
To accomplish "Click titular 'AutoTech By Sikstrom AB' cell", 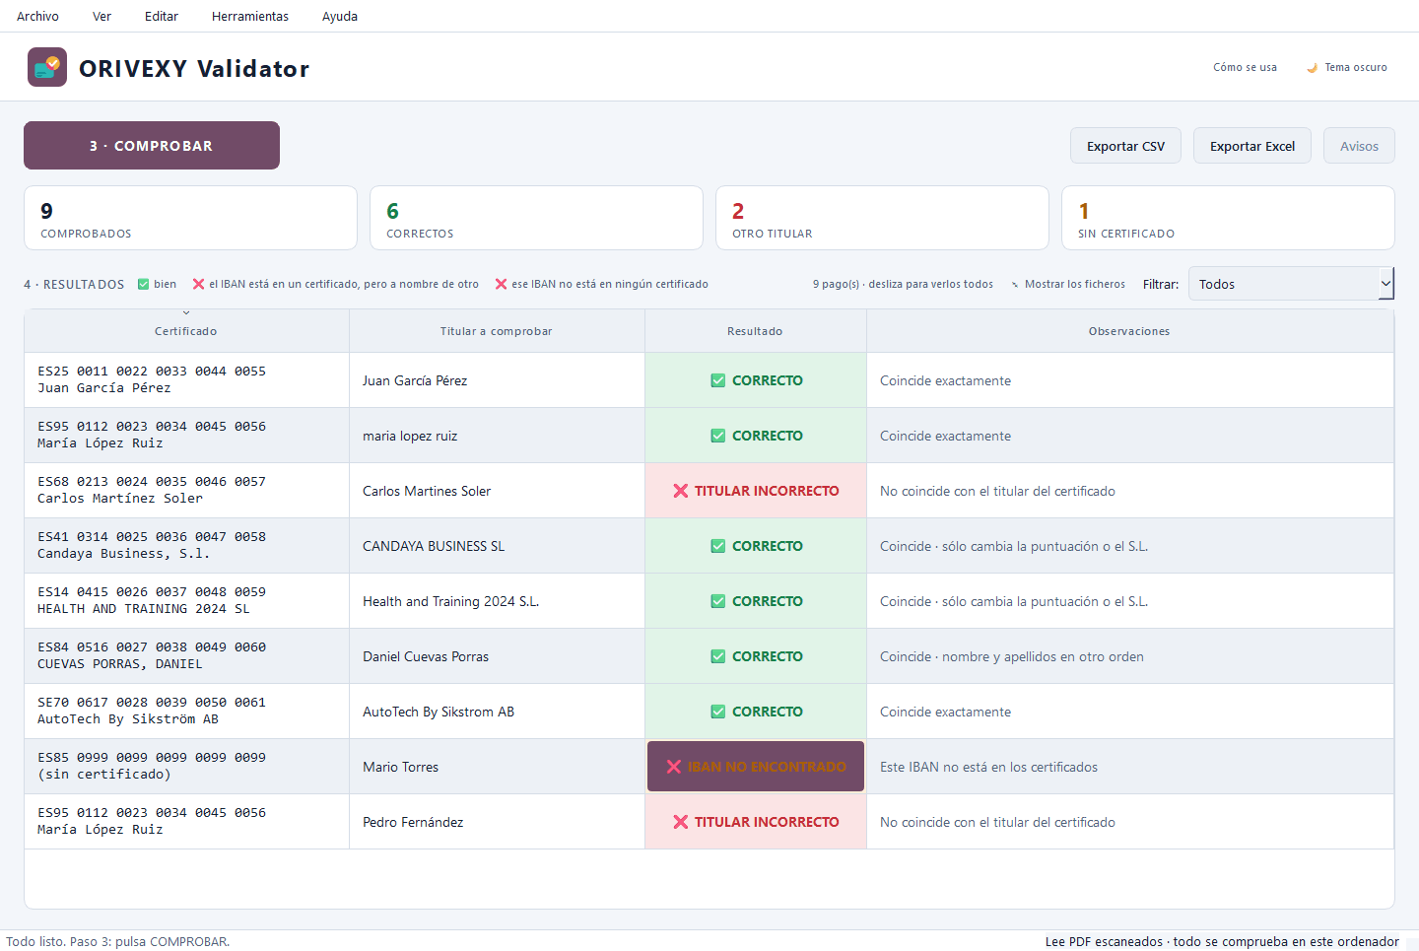I will click(x=497, y=712).
